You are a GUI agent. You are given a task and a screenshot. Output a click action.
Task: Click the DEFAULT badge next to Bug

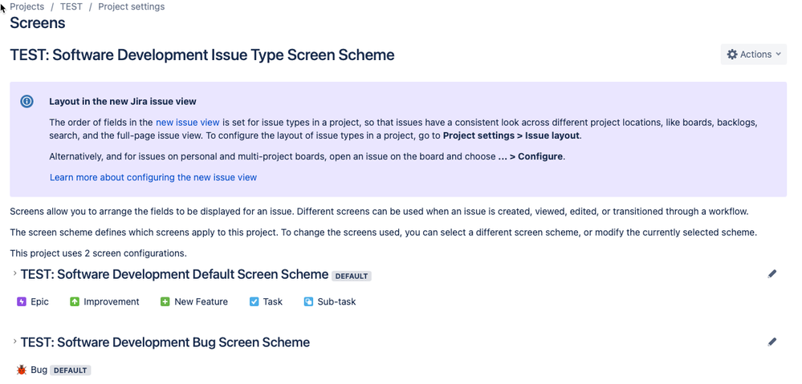pyautogui.click(x=70, y=370)
